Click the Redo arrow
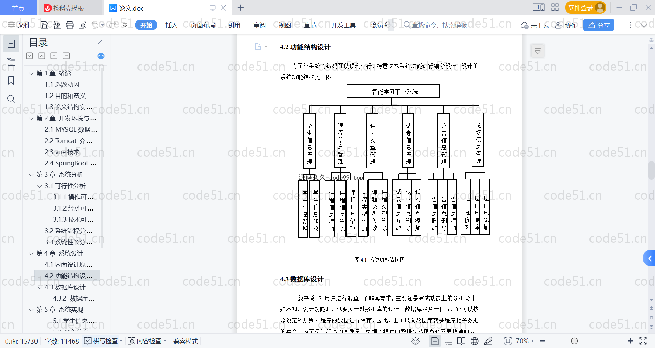Screen dimensions: 655x348 pos(113,25)
